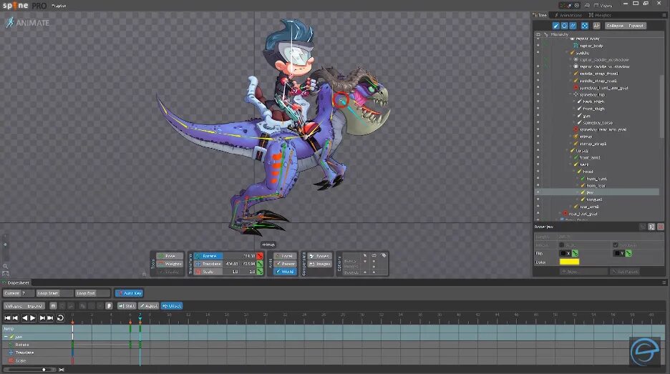670x374 pixels.
Task: Select the Scale transform tool
Action: pos(208,272)
